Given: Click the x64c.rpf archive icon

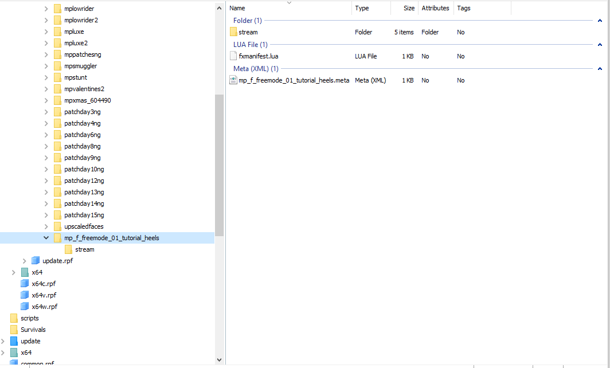Looking at the screenshot, I should tap(25, 284).
